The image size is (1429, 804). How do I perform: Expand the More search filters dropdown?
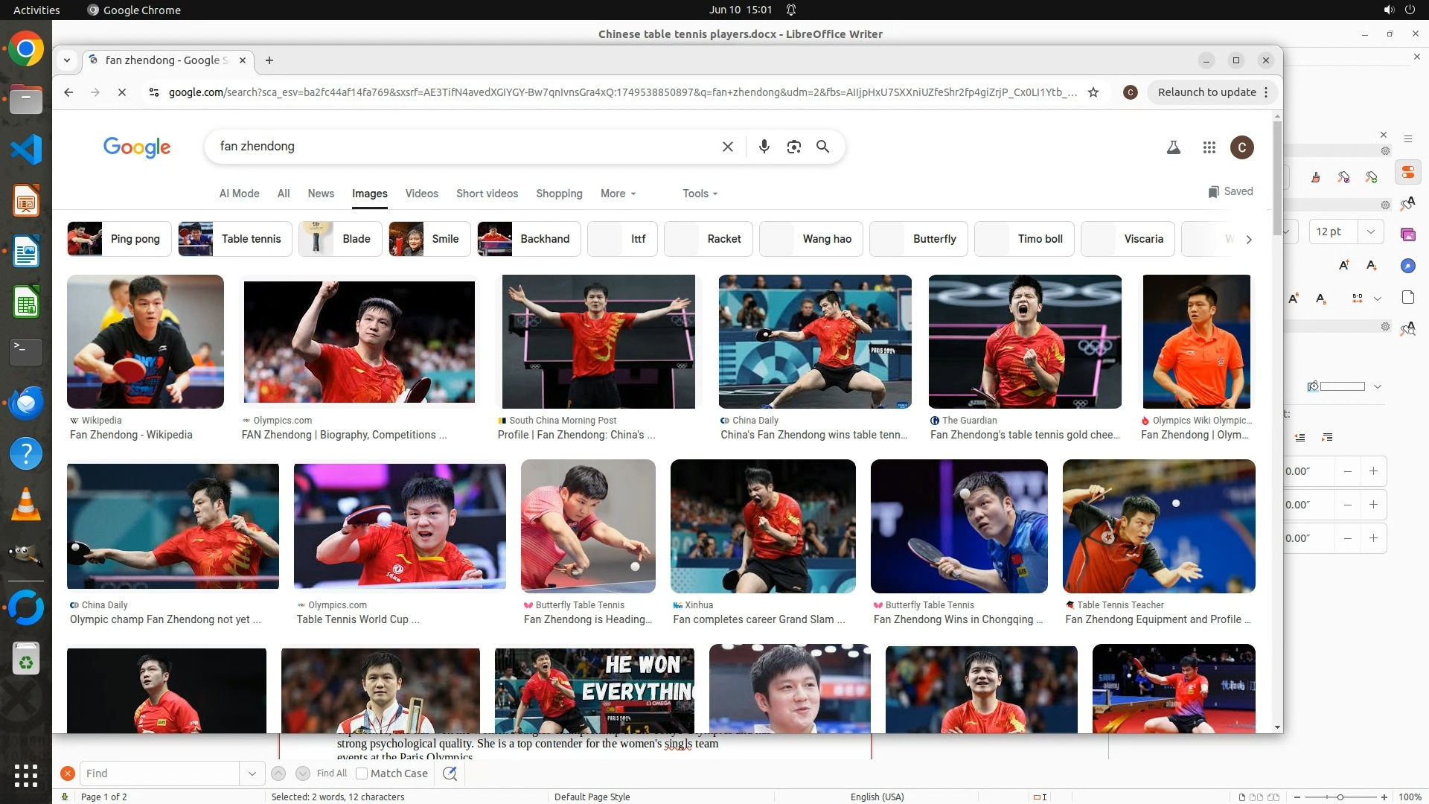618,194
